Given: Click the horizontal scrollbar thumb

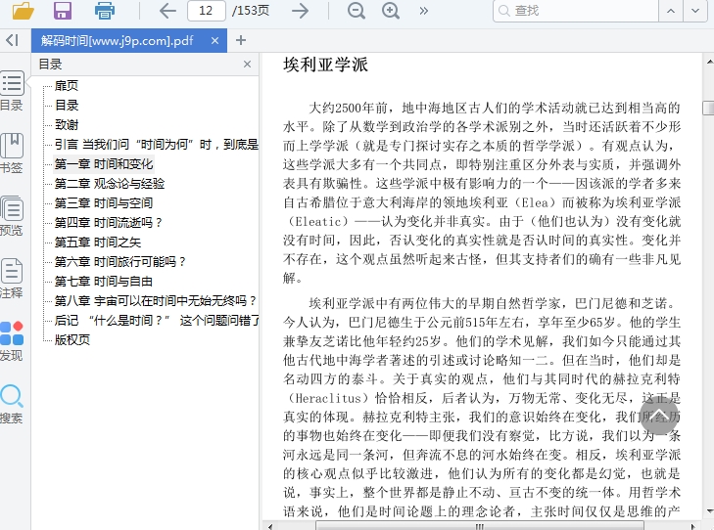Looking at the screenshot, I should (x=480, y=526).
